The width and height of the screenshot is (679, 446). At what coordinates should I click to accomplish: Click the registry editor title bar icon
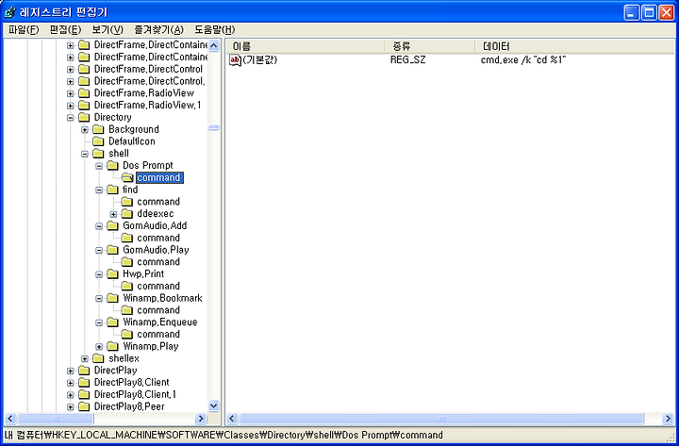pos(9,12)
